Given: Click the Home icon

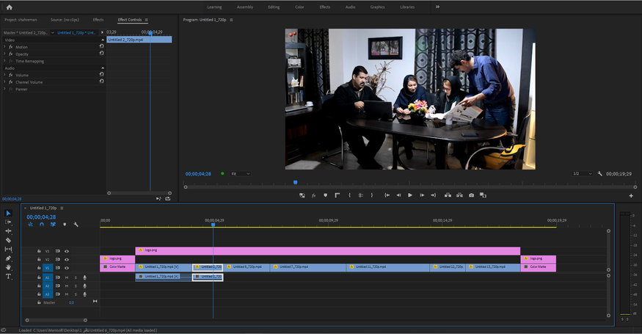Looking at the screenshot, I should pyautogui.click(x=9, y=7).
